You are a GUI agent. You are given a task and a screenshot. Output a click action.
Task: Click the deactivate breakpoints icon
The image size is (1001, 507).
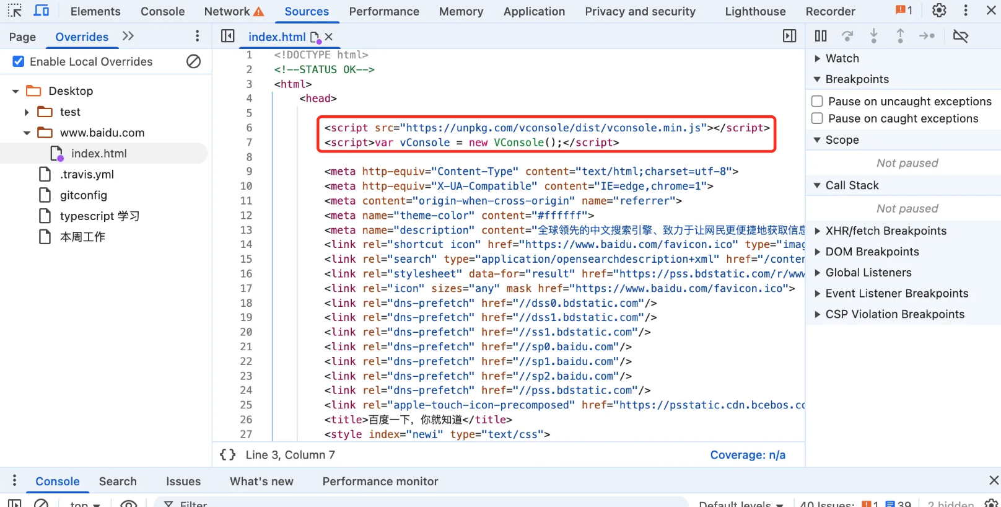tap(961, 36)
